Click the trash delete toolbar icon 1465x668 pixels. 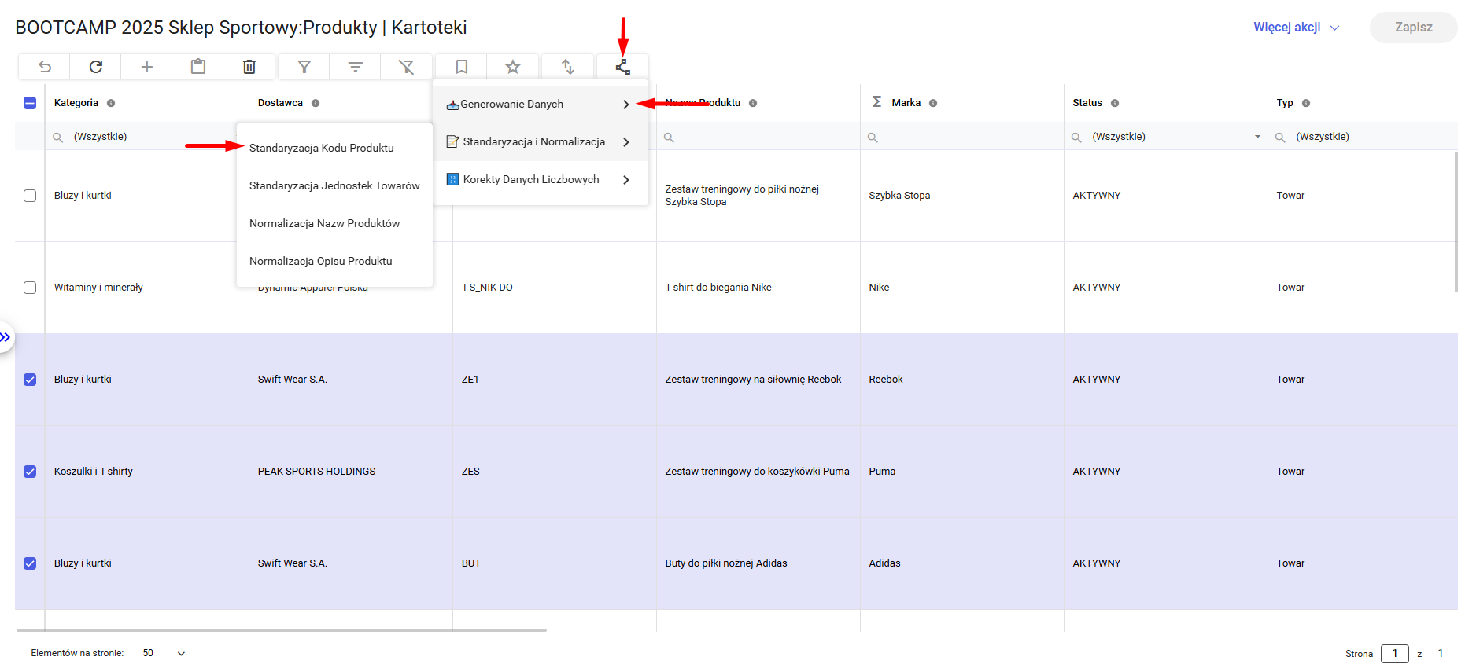pos(249,67)
